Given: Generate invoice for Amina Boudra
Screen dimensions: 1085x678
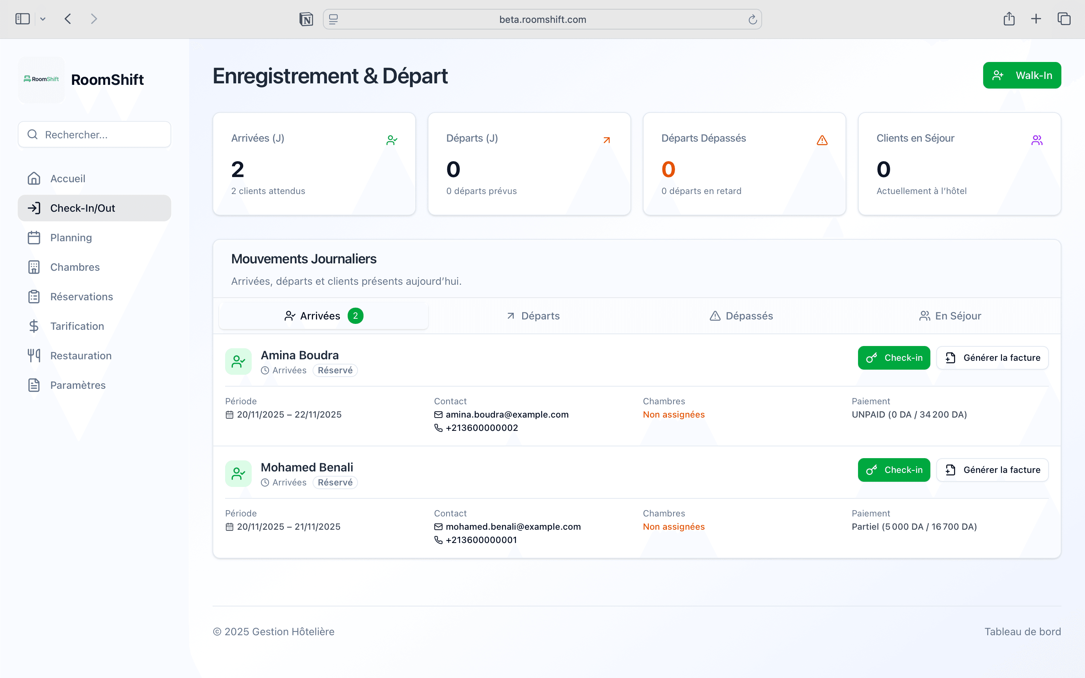Looking at the screenshot, I should coord(992,358).
